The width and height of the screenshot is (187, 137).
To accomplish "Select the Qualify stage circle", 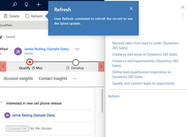I will point(30,62).
